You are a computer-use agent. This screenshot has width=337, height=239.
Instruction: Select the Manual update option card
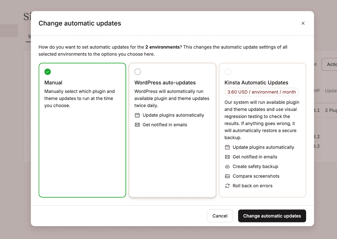[x=82, y=130]
